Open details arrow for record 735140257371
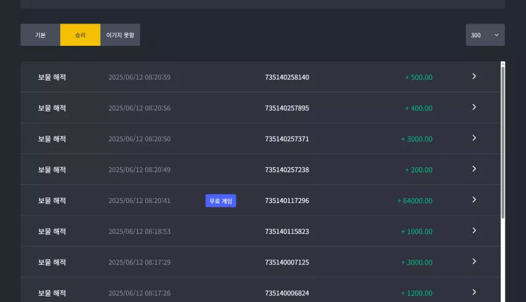This screenshot has width=526, height=302. [x=474, y=138]
